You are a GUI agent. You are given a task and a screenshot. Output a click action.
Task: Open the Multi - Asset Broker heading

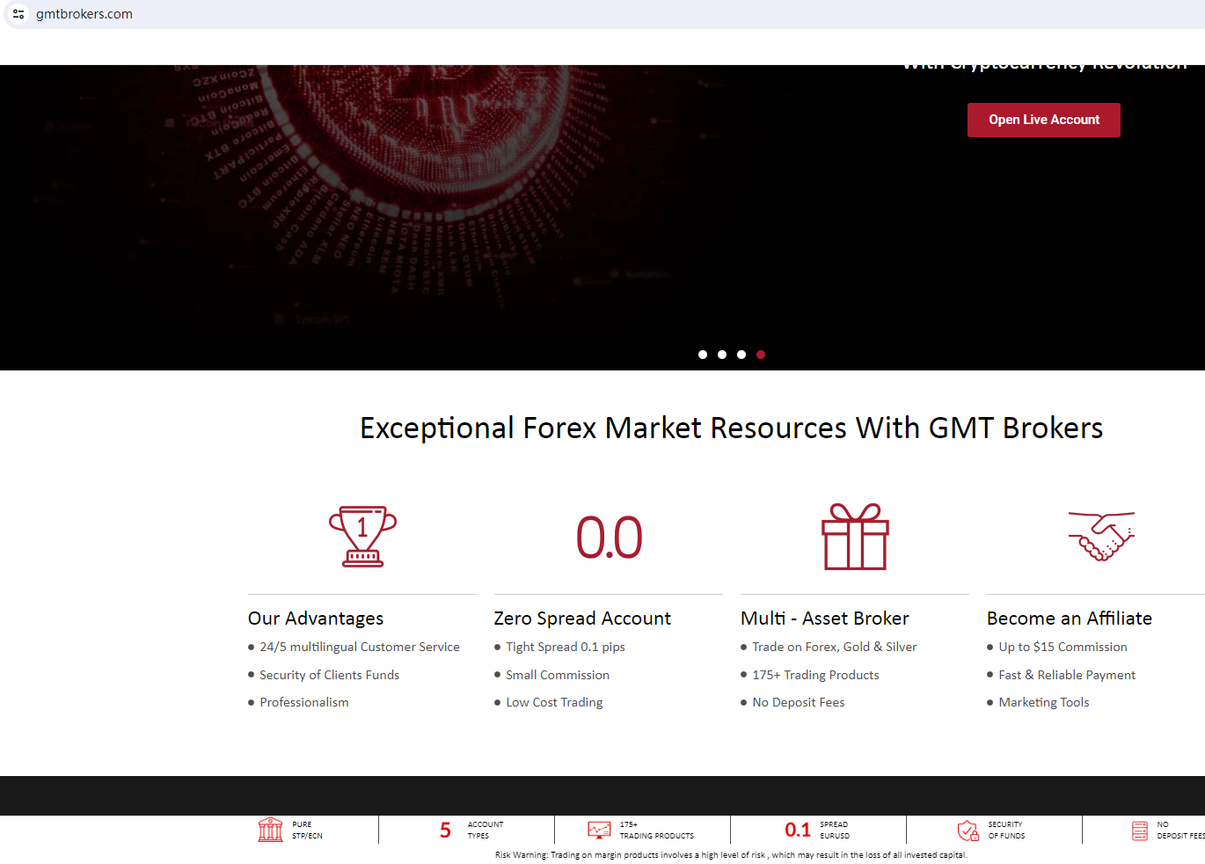coord(825,619)
